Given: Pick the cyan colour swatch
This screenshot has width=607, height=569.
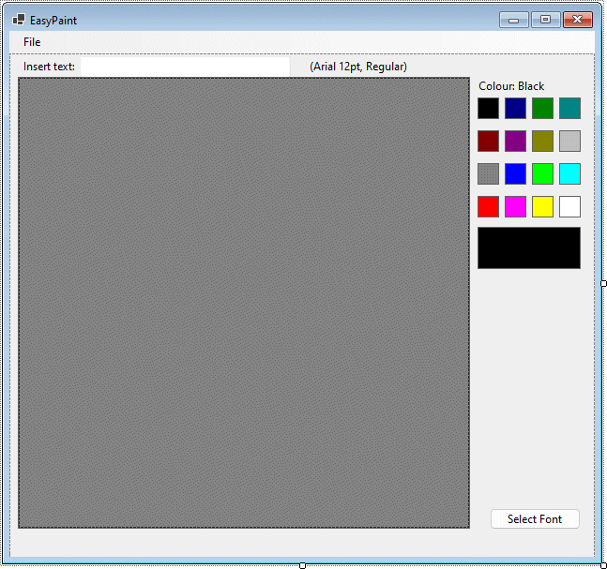Looking at the screenshot, I should click(x=569, y=173).
